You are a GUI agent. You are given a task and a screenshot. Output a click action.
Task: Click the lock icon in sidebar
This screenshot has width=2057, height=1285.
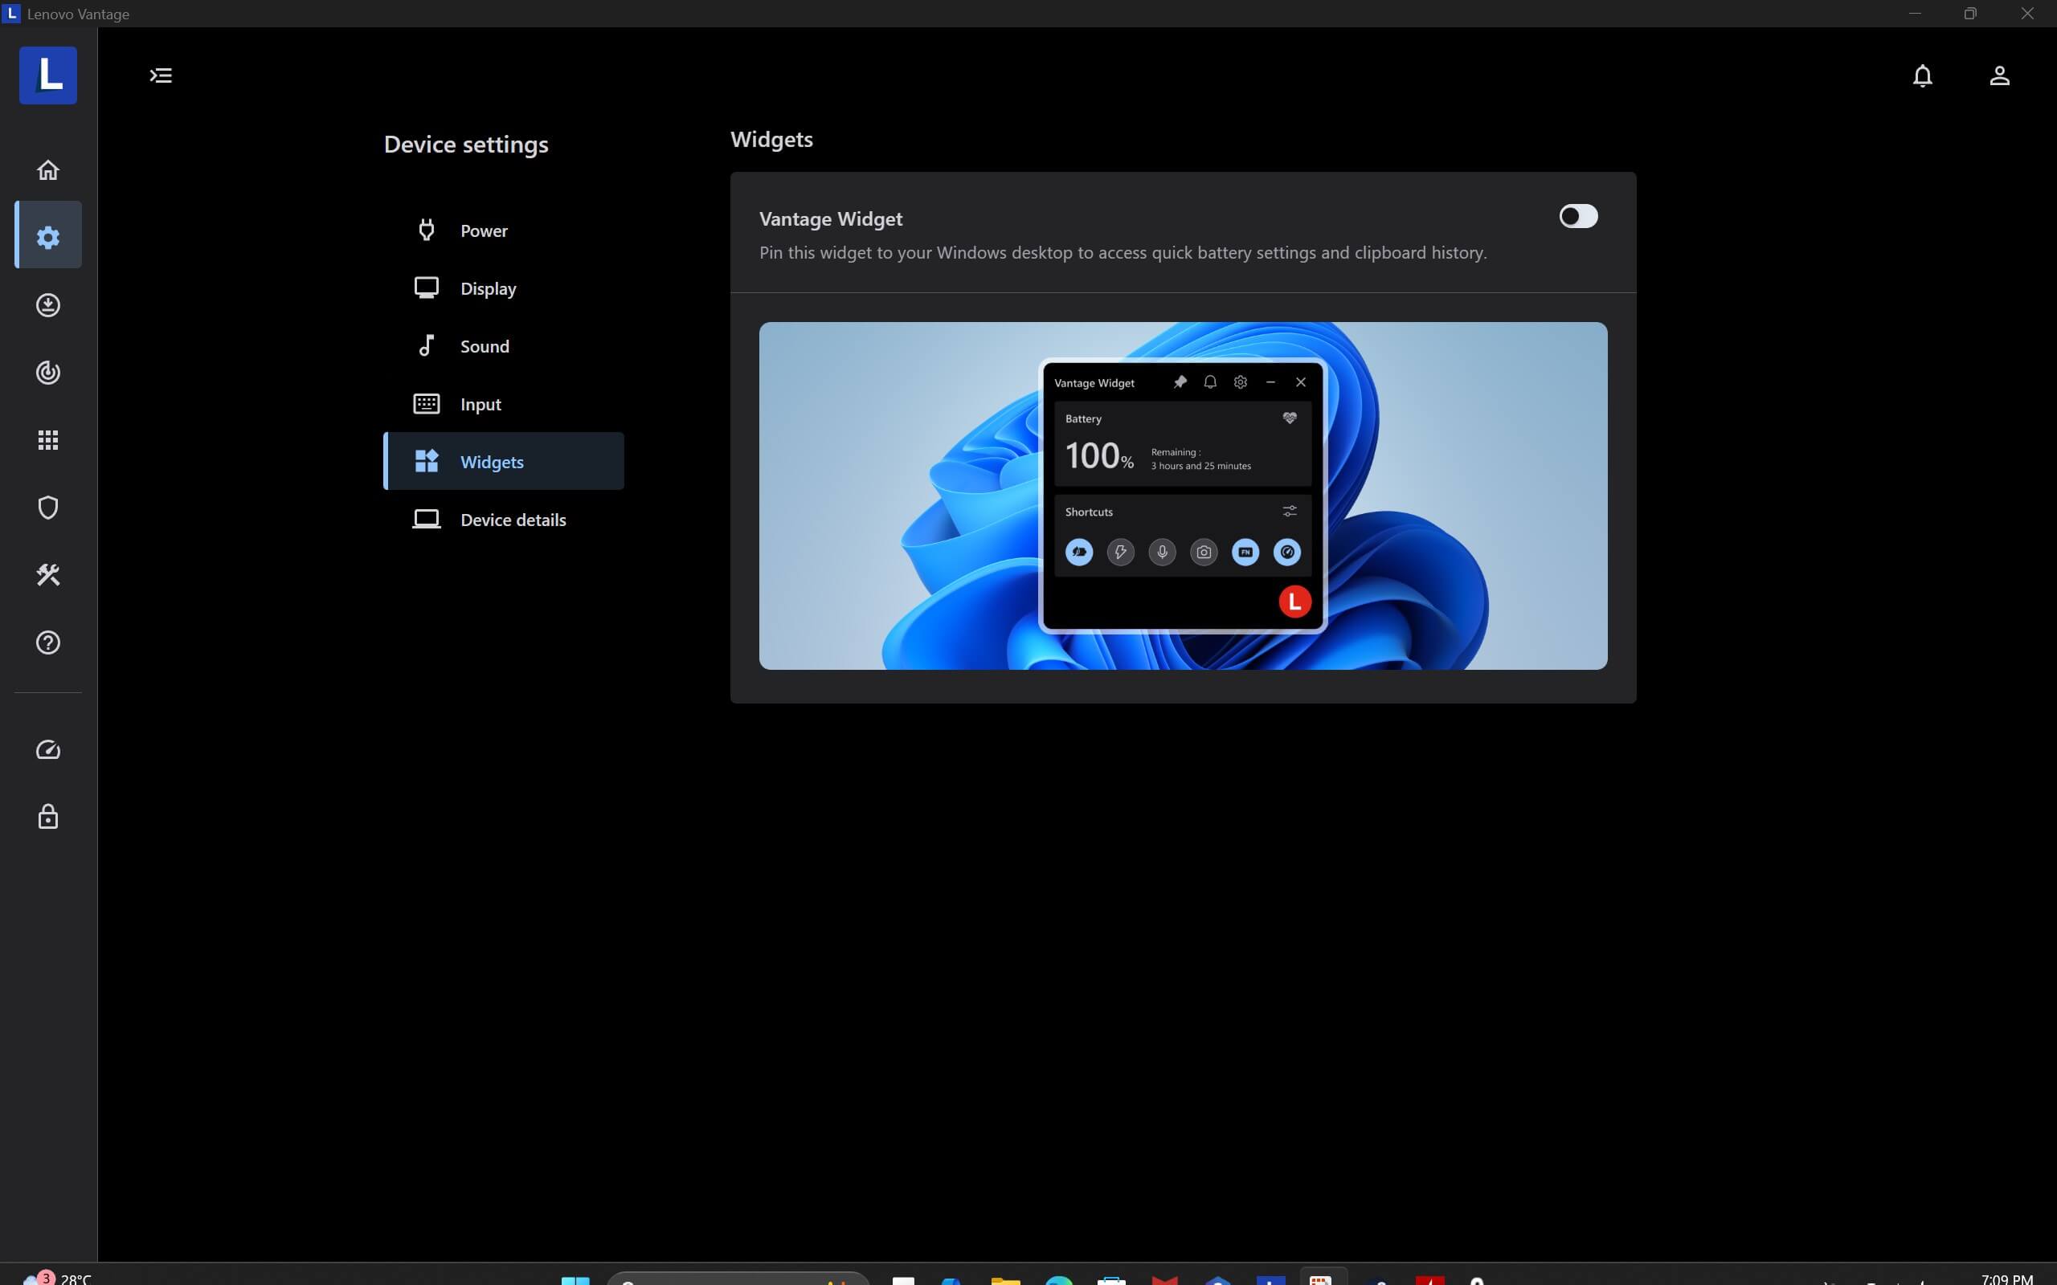[47, 817]
